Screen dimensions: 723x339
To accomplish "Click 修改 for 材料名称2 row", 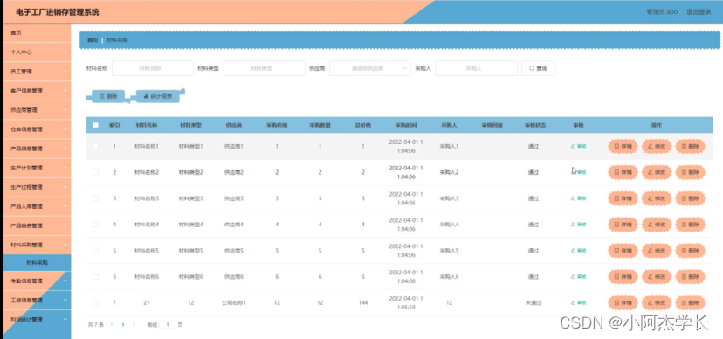I will click(657, 172).
